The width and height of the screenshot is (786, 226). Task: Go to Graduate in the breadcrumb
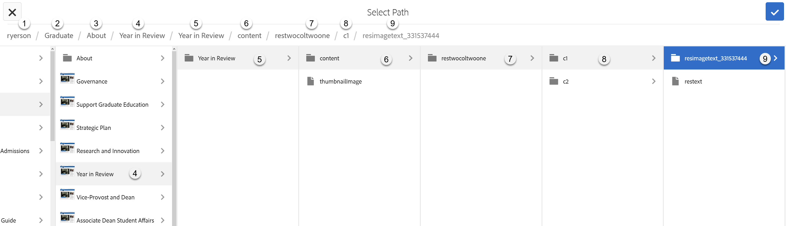tap(59, 36)
